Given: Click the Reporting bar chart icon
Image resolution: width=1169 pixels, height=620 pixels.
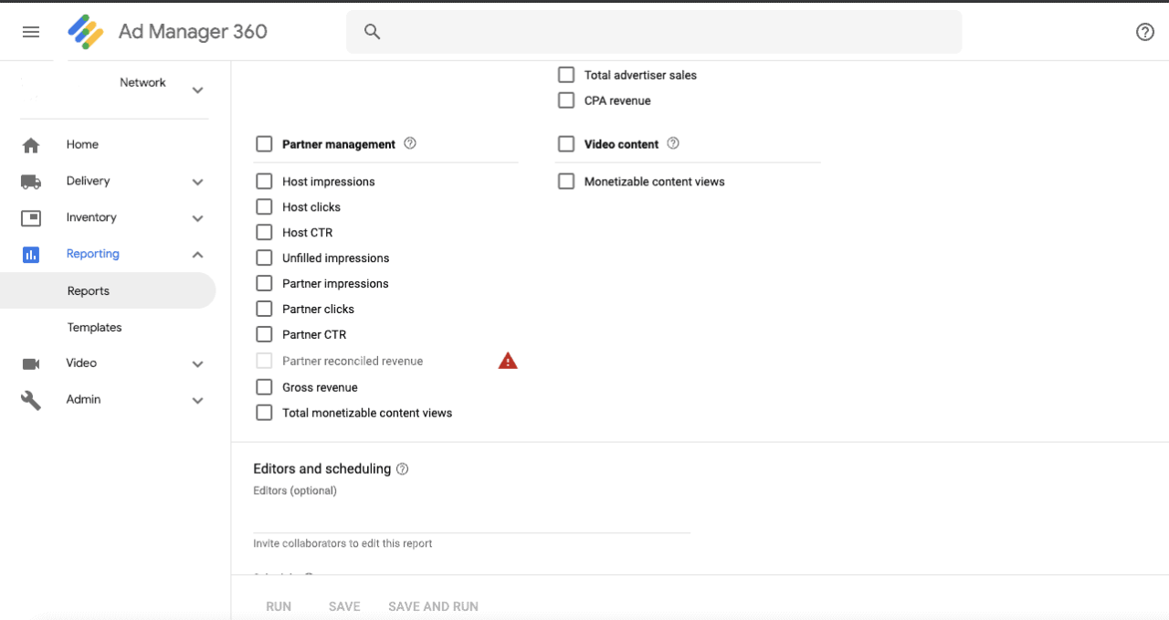Looking at the screenshot, I should (30, 254).
